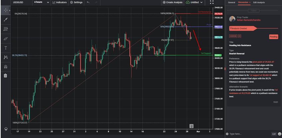Open the layers object tree icon
Image resolution: width=282 pixels, height=138 pixels.
coord(6,129)
